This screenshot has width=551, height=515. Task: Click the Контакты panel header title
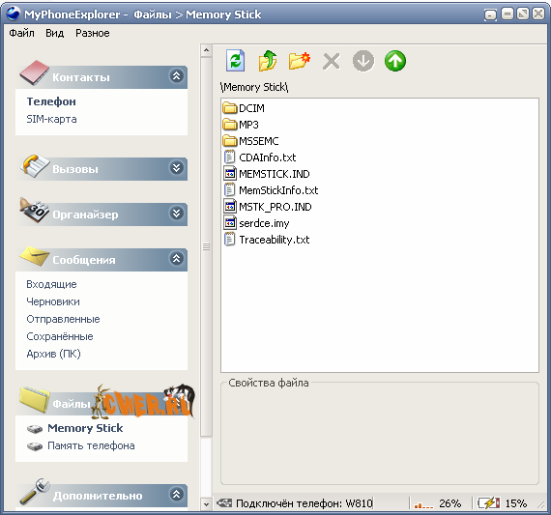[x=81, y=77]
